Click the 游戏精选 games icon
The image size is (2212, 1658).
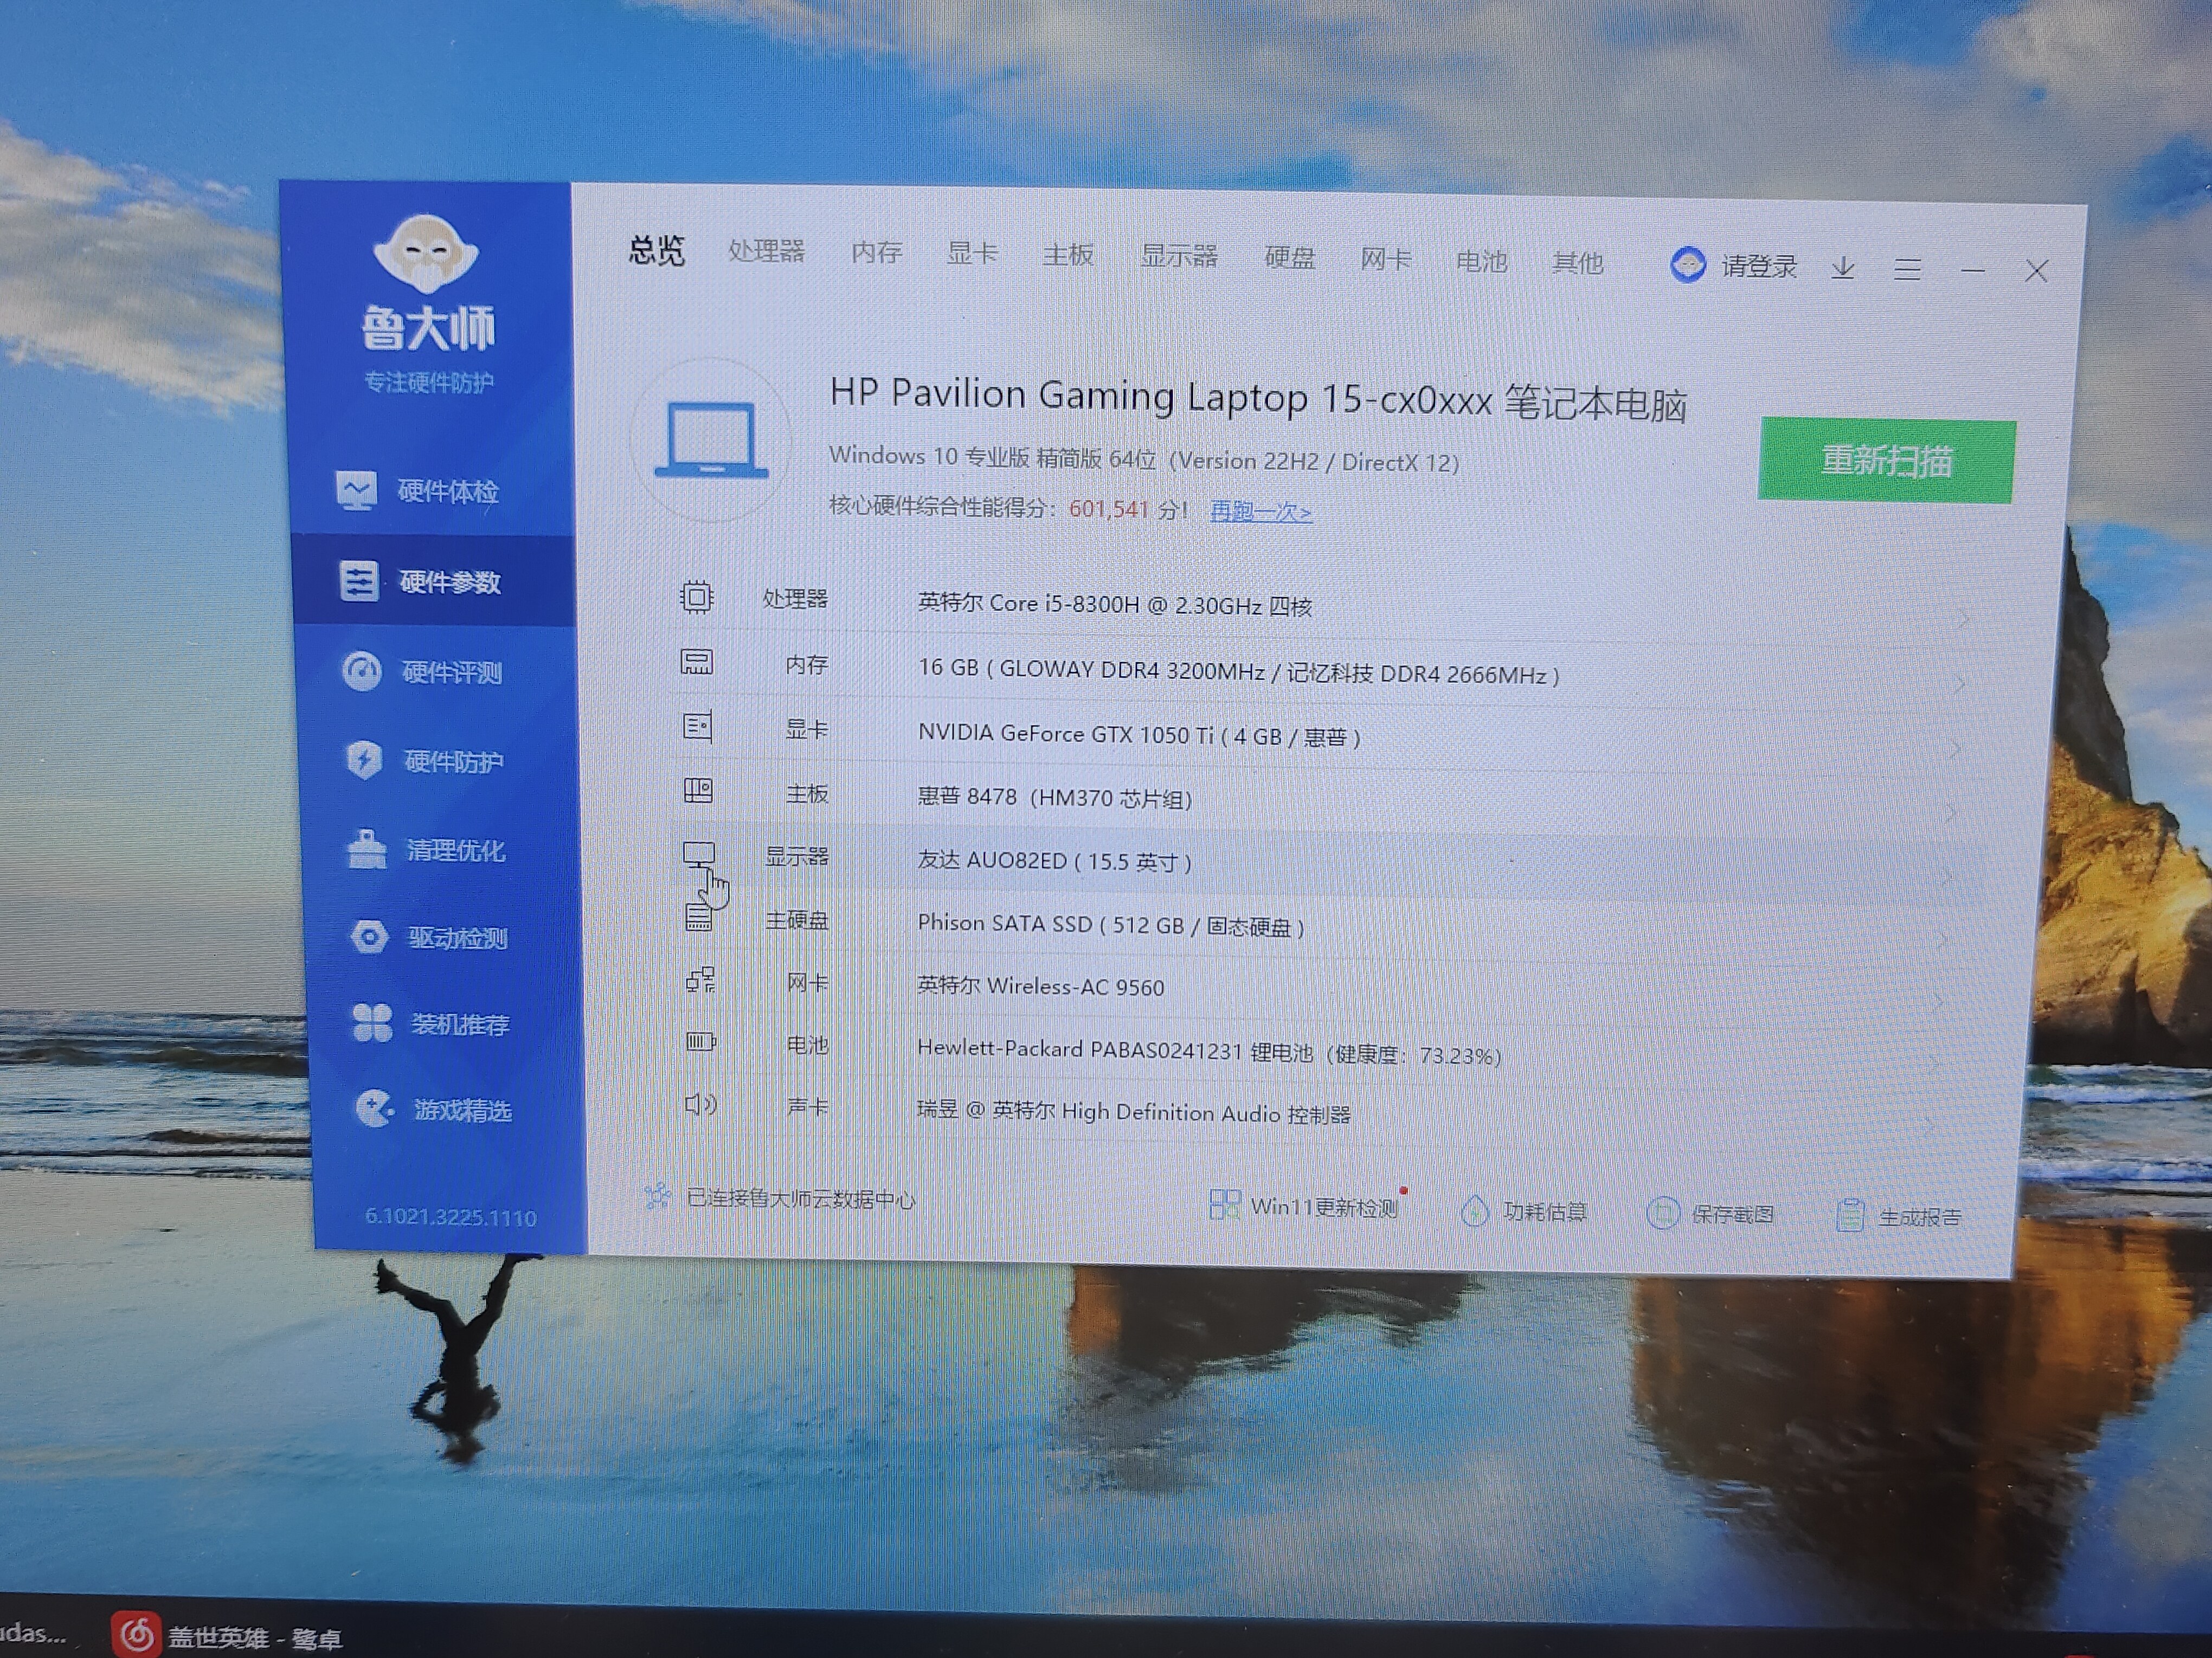click(x=374, y=1109)
